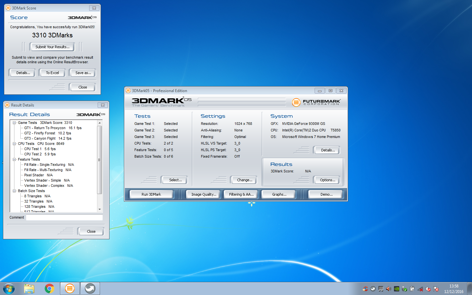The image size is (472, 295).
Task: Select GT3 - Canyon Flight row
Action: coord(48,139)
